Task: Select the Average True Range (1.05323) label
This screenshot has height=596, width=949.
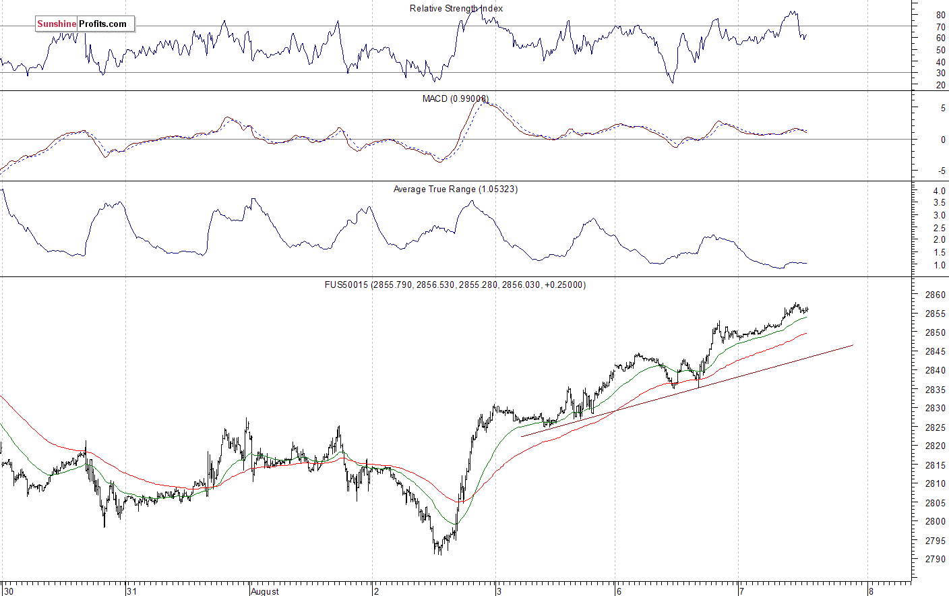Action: pos(456,189)
